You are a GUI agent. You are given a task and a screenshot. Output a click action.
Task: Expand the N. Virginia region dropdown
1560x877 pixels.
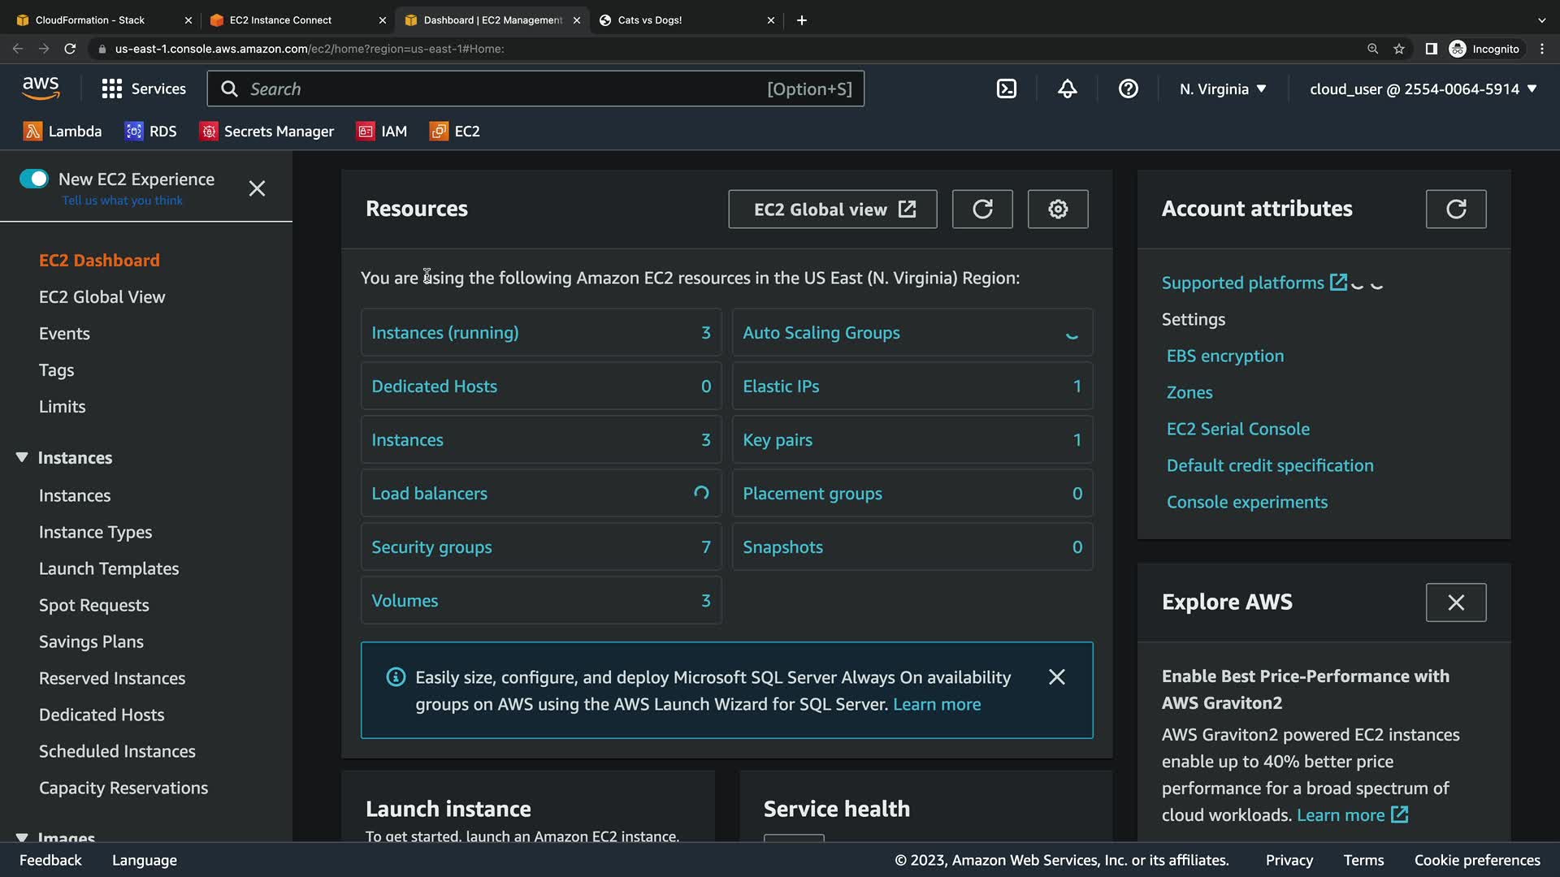coord(1222,89)
